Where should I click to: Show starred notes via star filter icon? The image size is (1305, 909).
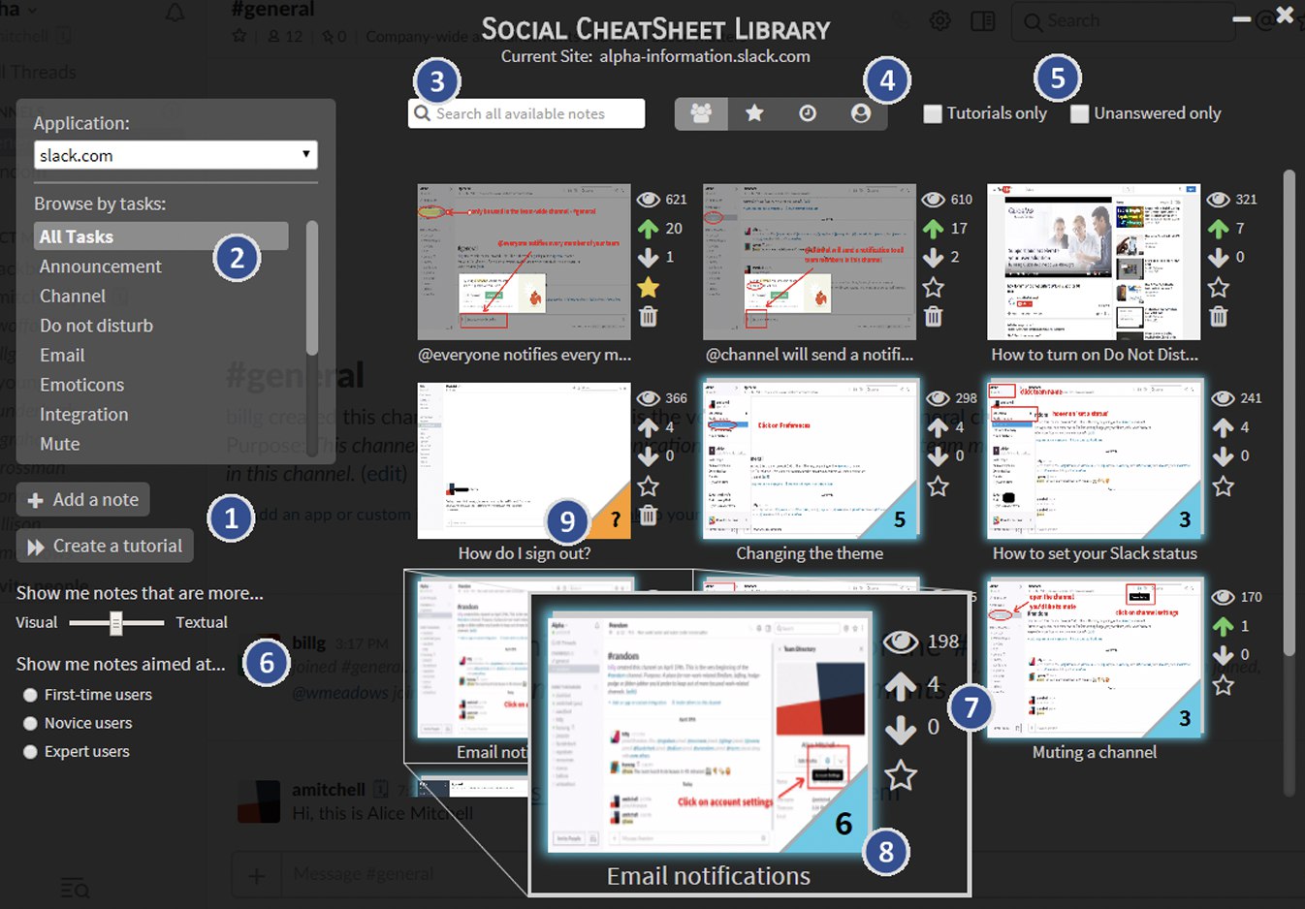click(754, 113)
